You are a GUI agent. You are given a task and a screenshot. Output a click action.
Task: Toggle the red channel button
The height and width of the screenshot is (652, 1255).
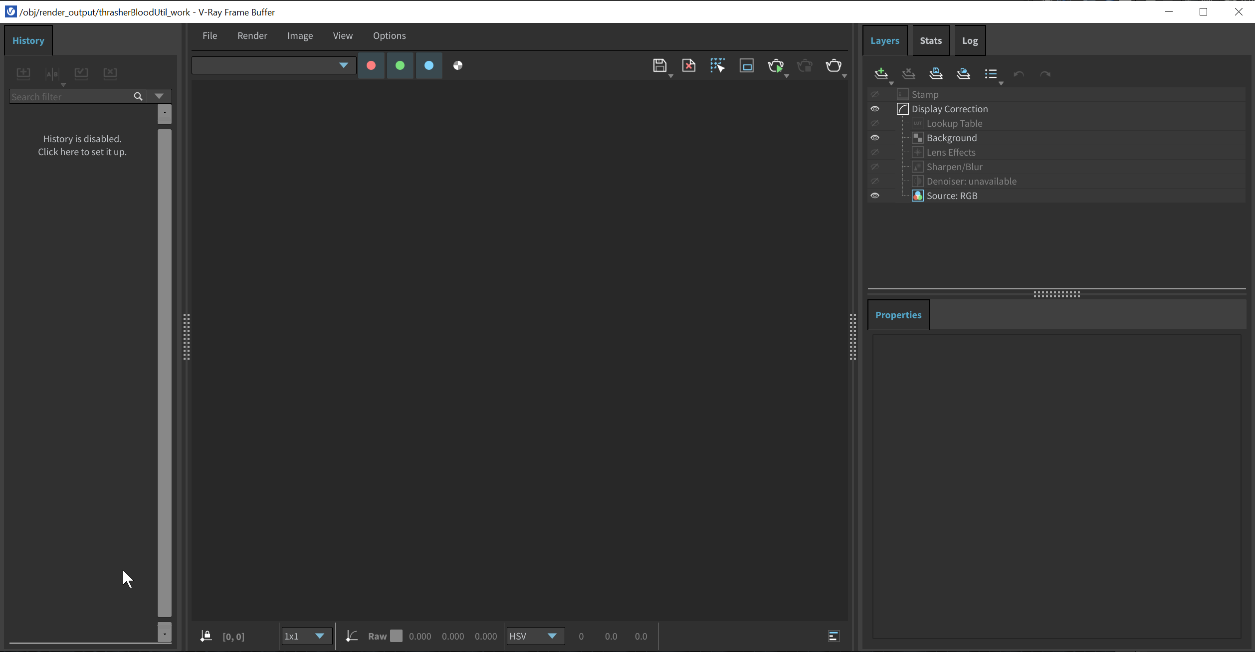coord(371,65)
